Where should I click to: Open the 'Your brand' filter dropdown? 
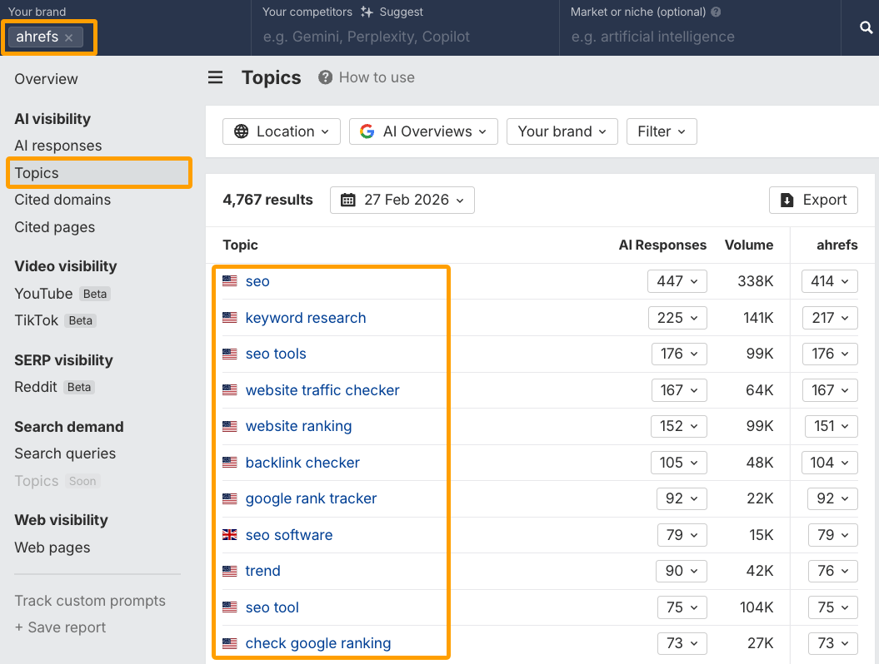562,131
